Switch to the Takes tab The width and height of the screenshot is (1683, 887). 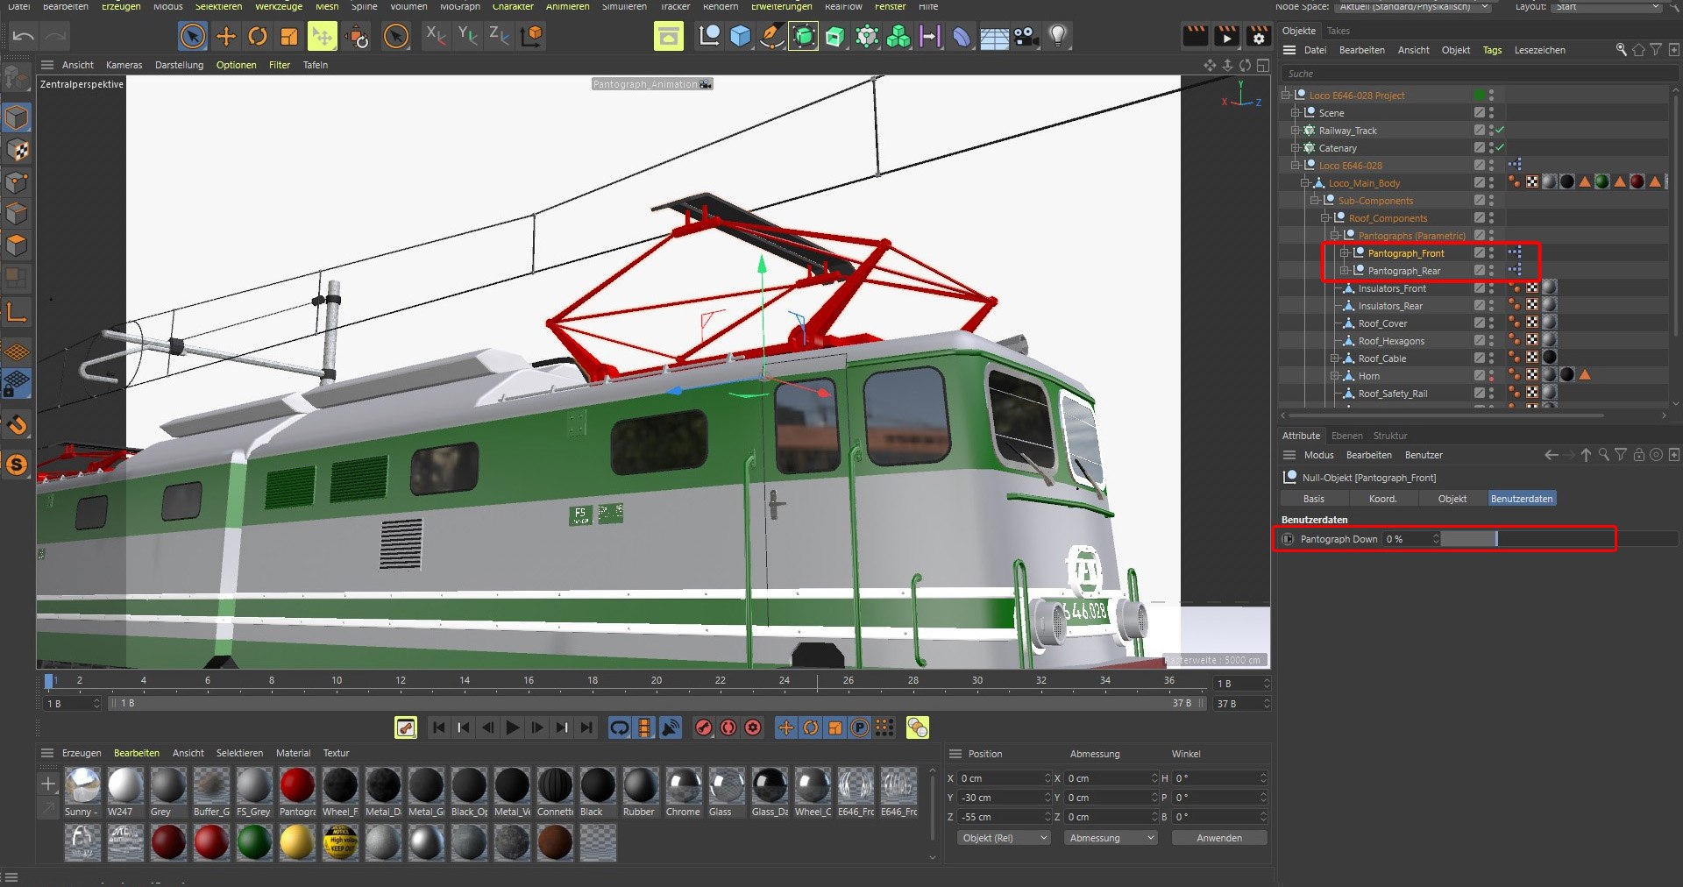pos(1338,31)
